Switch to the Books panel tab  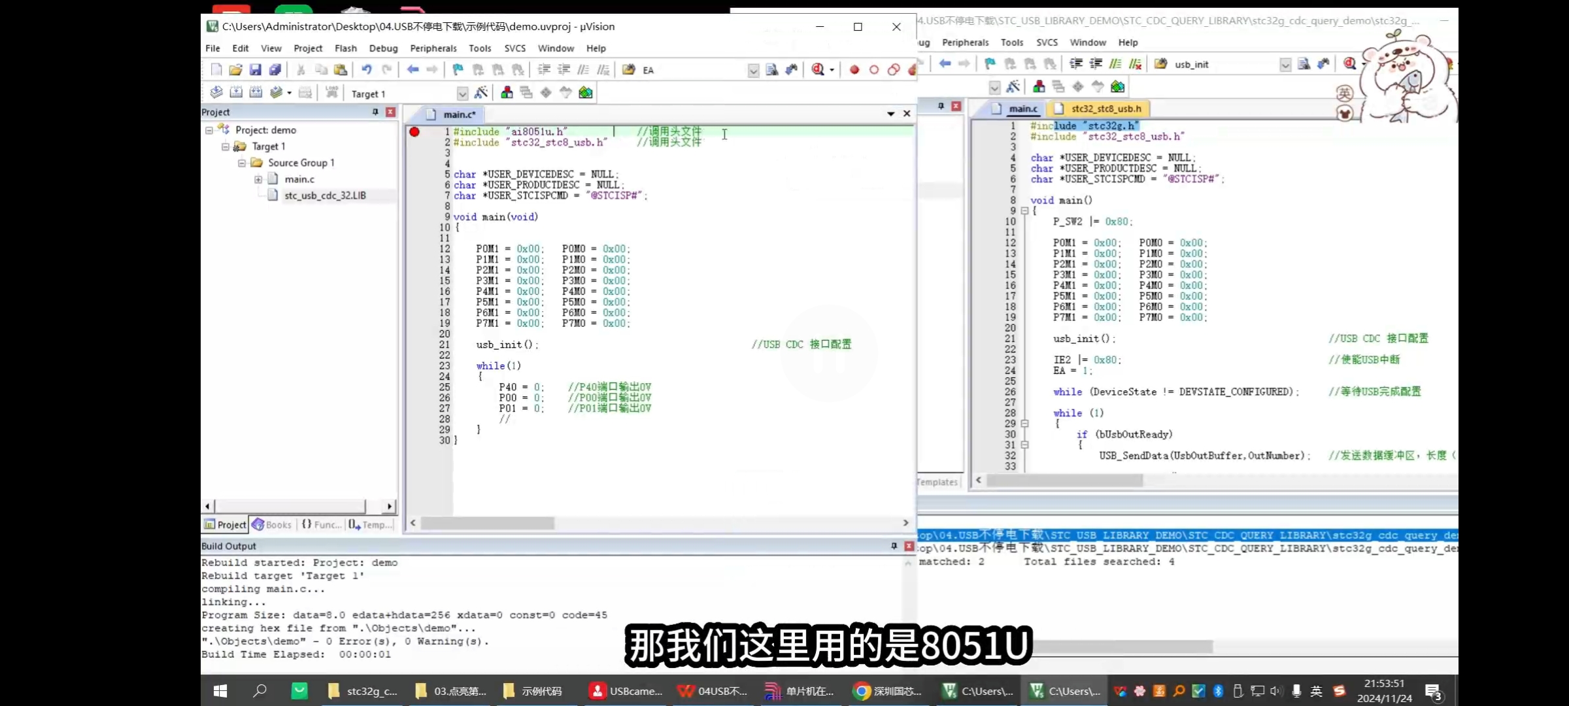coord(273,524)
